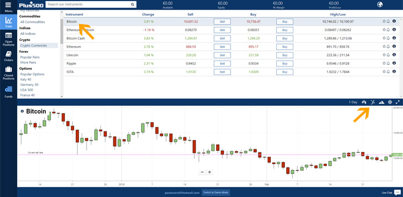Select Popular Options category

(32, 74)
